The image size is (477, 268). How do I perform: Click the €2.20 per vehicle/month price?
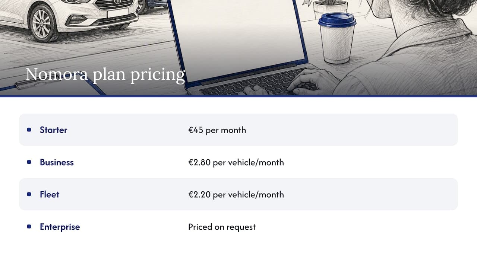236,194
